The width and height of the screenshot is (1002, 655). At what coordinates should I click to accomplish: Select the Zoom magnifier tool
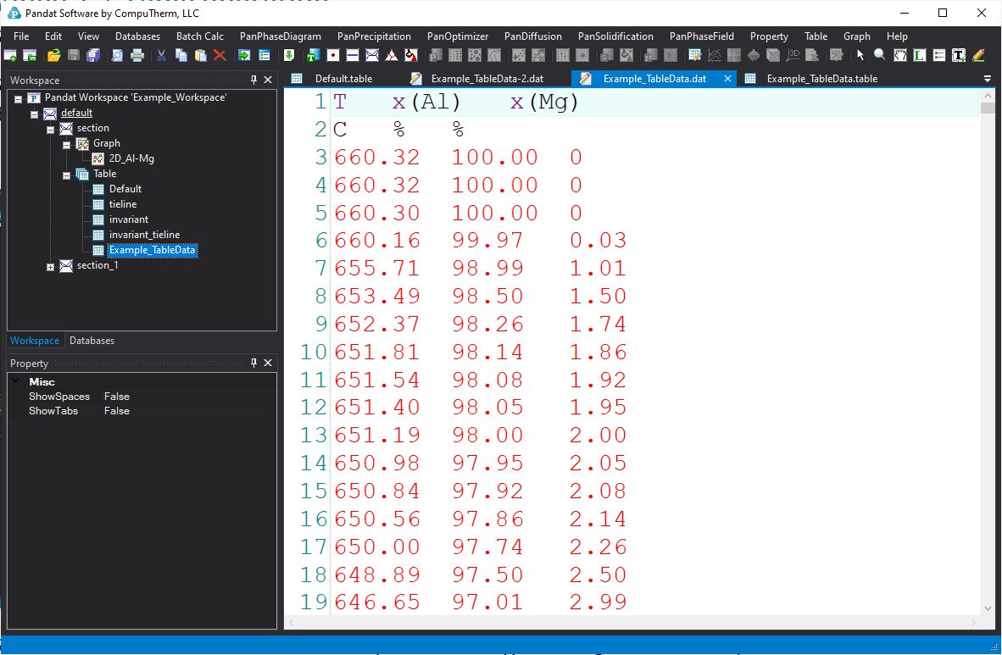(880, 55)
